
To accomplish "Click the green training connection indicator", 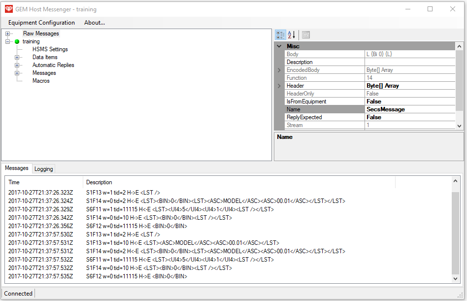I will [17, 42].
